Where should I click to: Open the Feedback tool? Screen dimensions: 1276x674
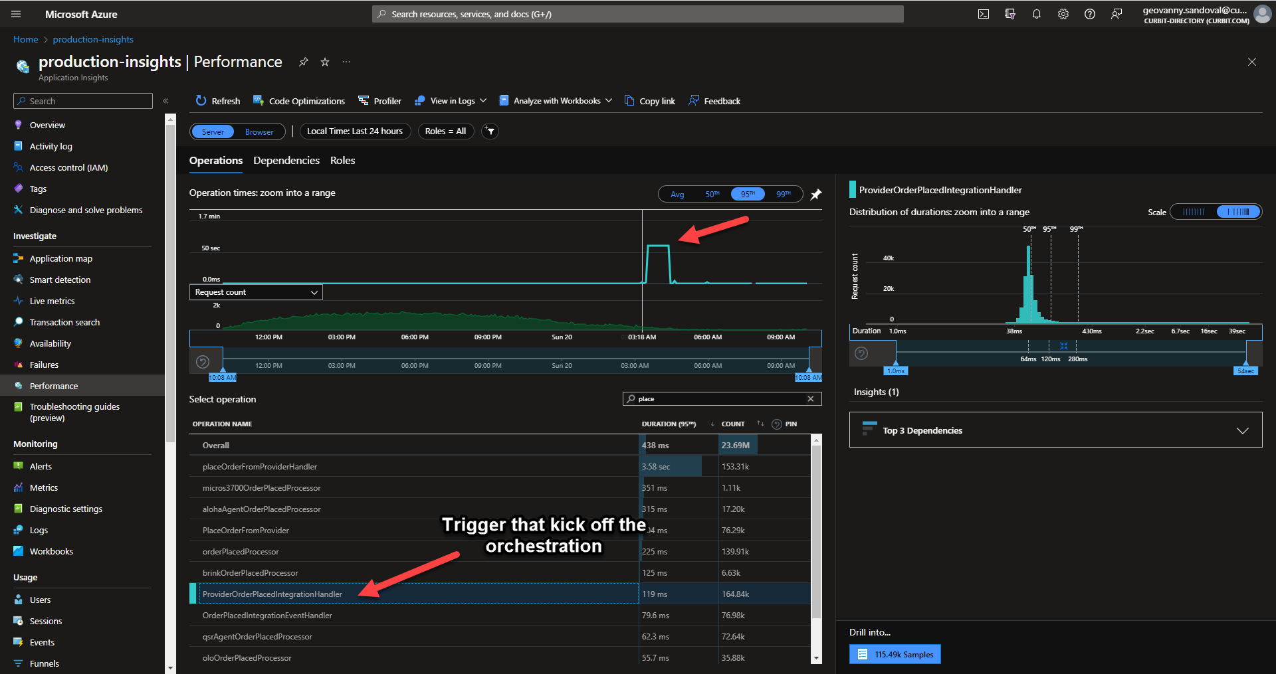714,100
